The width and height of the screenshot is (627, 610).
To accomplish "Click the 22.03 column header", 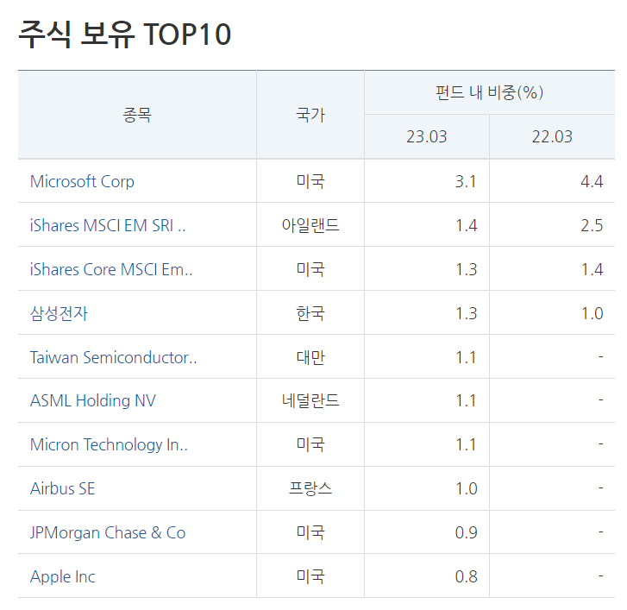I will pyautogui.click(x=552, y=137).
